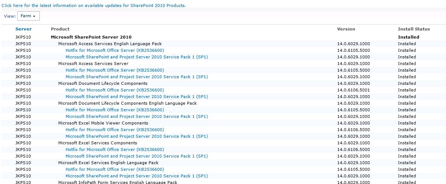Open the Hotfix KB2536600 link with version 14.0.6106.5001
The width and height of the screenshot is (446, 184).
(x=115, y=90)
